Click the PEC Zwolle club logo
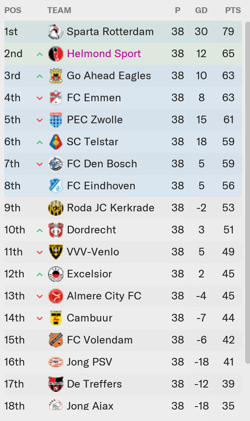 pyautogui.click(x=56, y=120)
